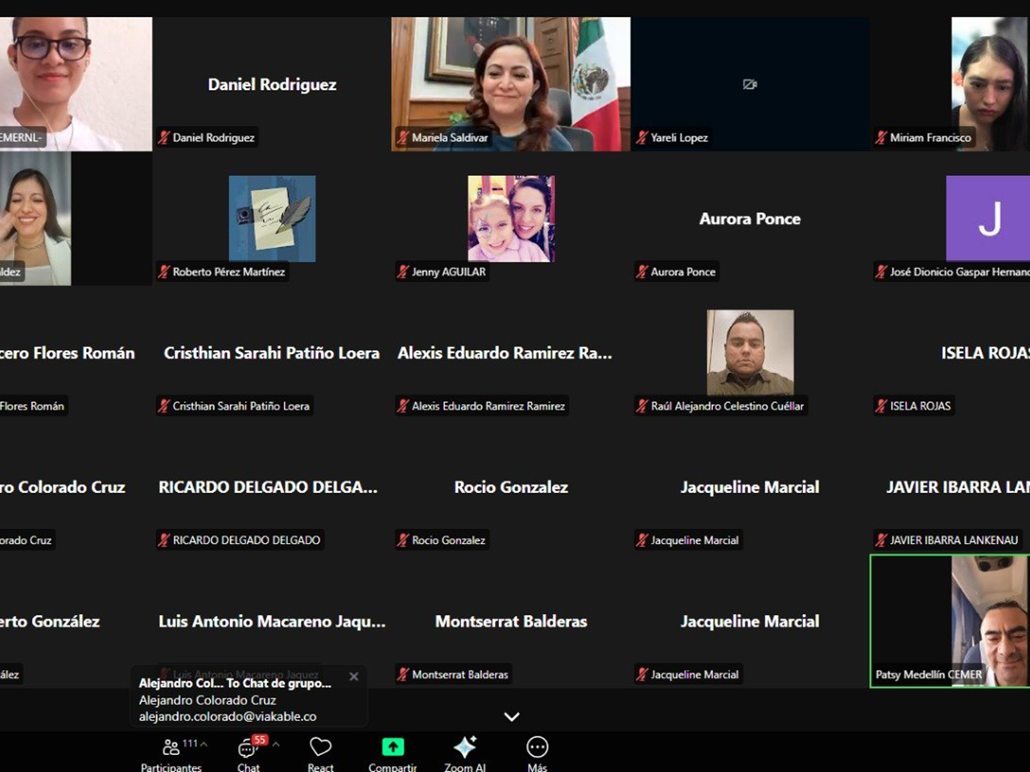Click the "Luis Antonio Macareno Jaqu..." display name
Viewport: 1030px width, 772px height.
point(272,622)
